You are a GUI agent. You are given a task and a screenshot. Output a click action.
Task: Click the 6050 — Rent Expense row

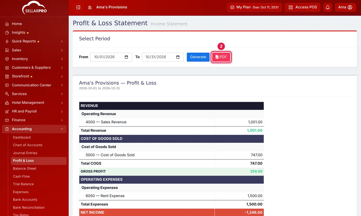coord(171,196)
